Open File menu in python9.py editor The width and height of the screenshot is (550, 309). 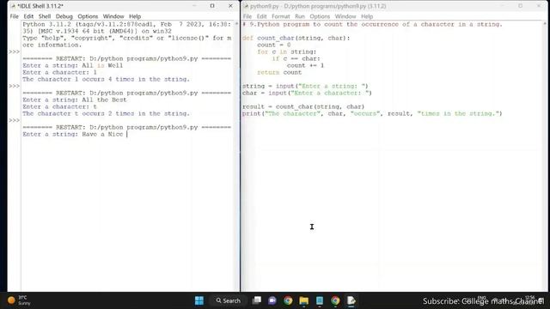click(x=247, y=16)
